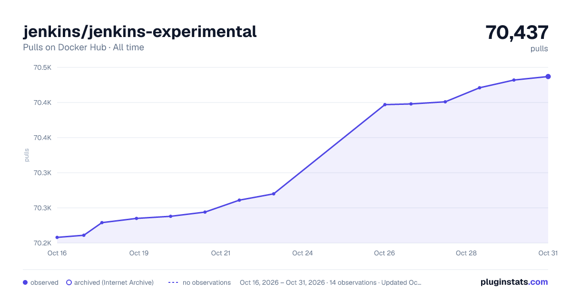Open the pluginstats.com link
571x299 pixels.
tap(514, 282)
